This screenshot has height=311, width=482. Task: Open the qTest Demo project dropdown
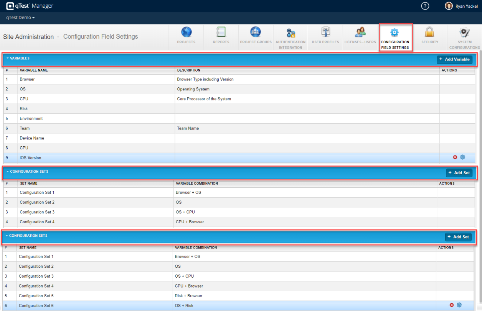[20, 18]
